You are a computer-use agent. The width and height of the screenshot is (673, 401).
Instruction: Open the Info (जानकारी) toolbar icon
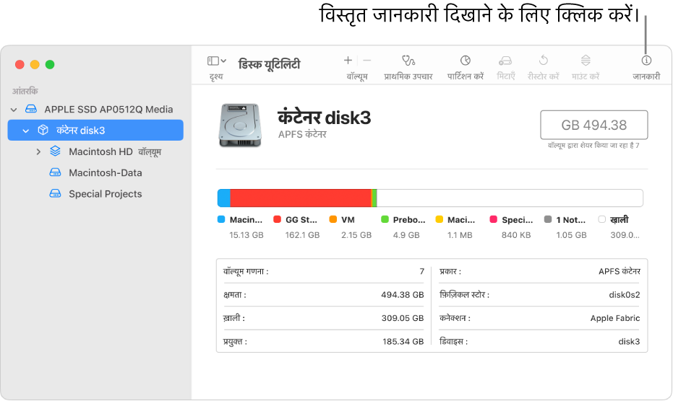click(x=646, y=61)
